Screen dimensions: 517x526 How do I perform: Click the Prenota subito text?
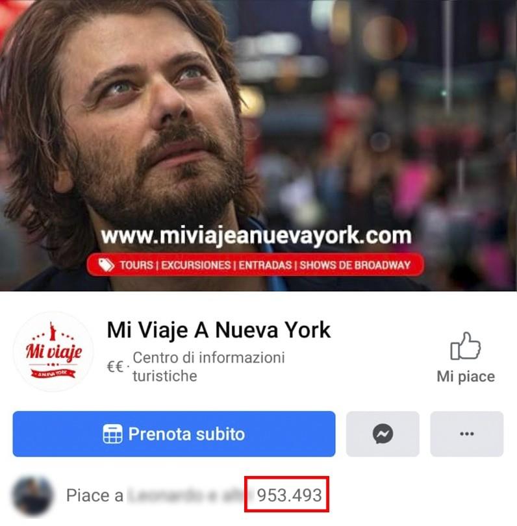(x=186, y=434)
